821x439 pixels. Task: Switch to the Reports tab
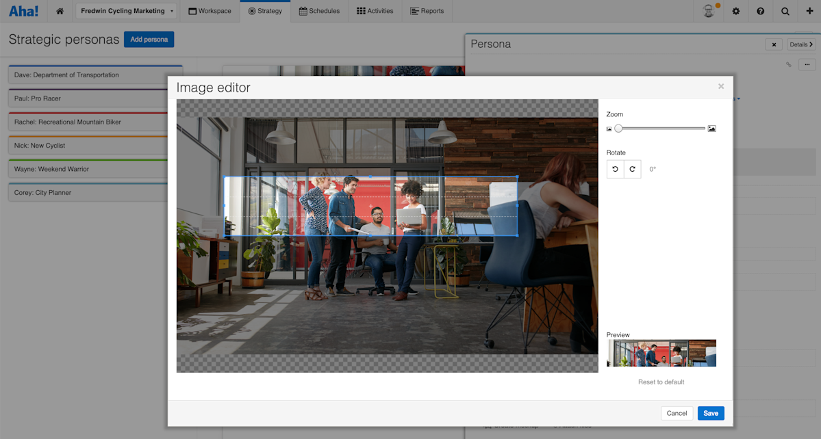click(x=427, y=11)
